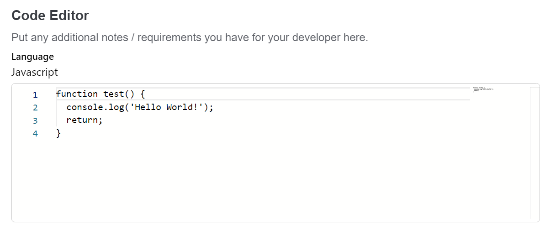The image size is (545, 231).
Task: Click the 'Language' field label
Action: (33, 56)
